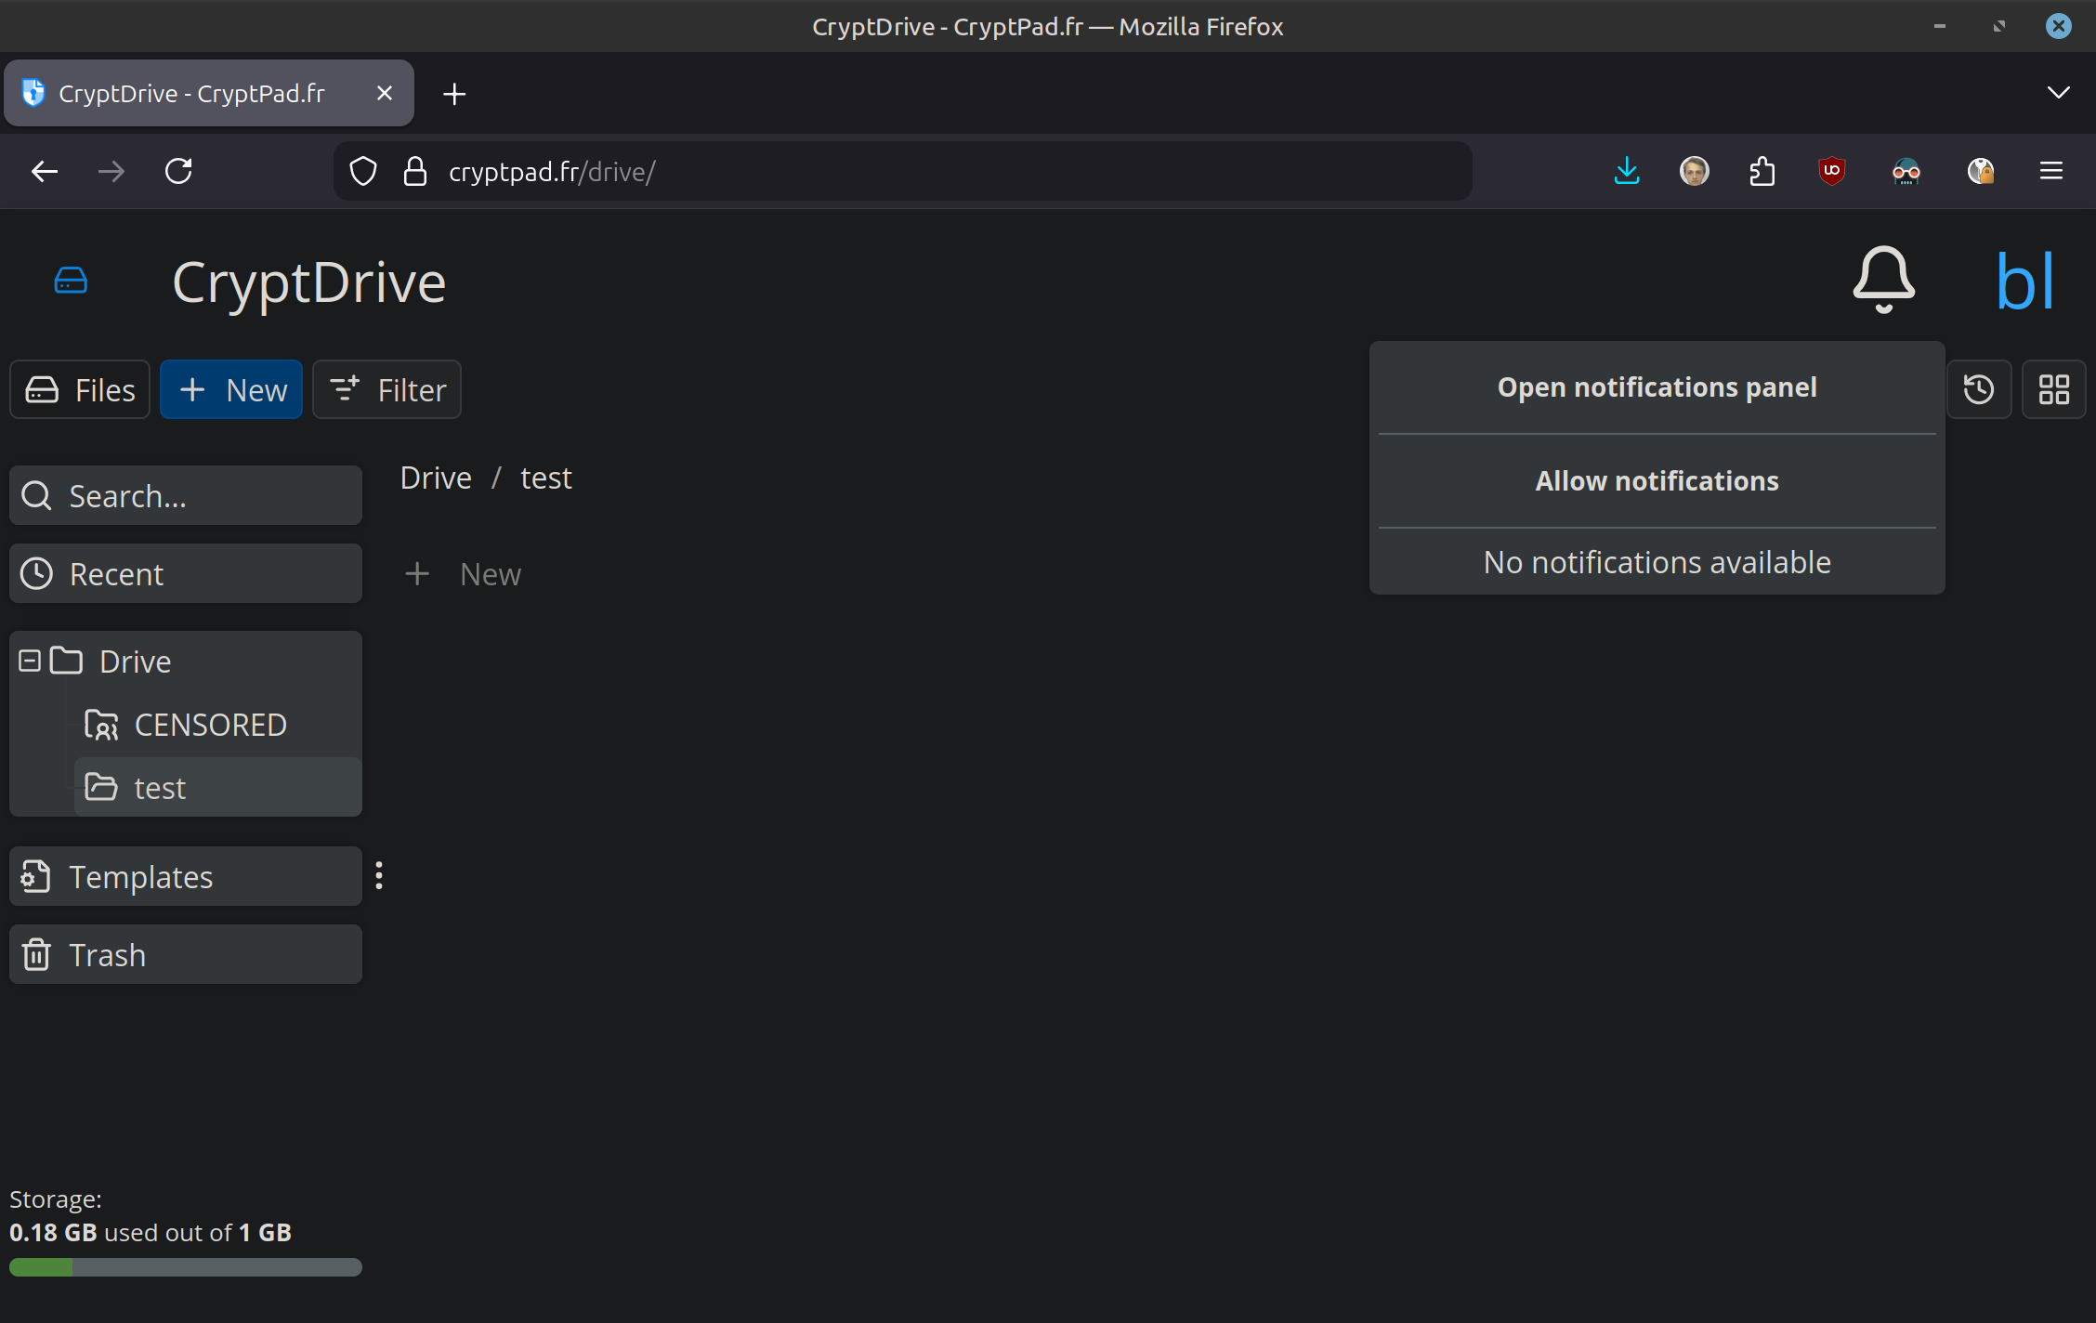
Task: Open uBlock Origin extension icon
Action: click(1831, 171)
